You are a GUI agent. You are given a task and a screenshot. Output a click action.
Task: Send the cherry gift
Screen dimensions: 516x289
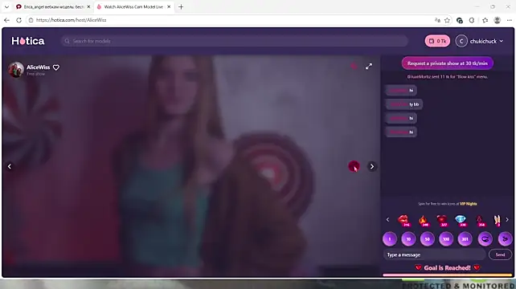coord(480,220)
